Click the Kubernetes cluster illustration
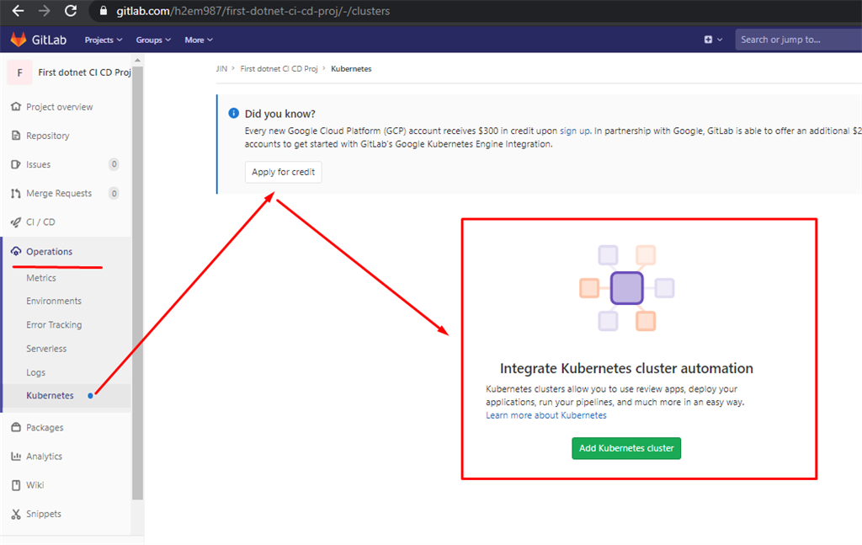862x545 pixels. click(626, 288)
